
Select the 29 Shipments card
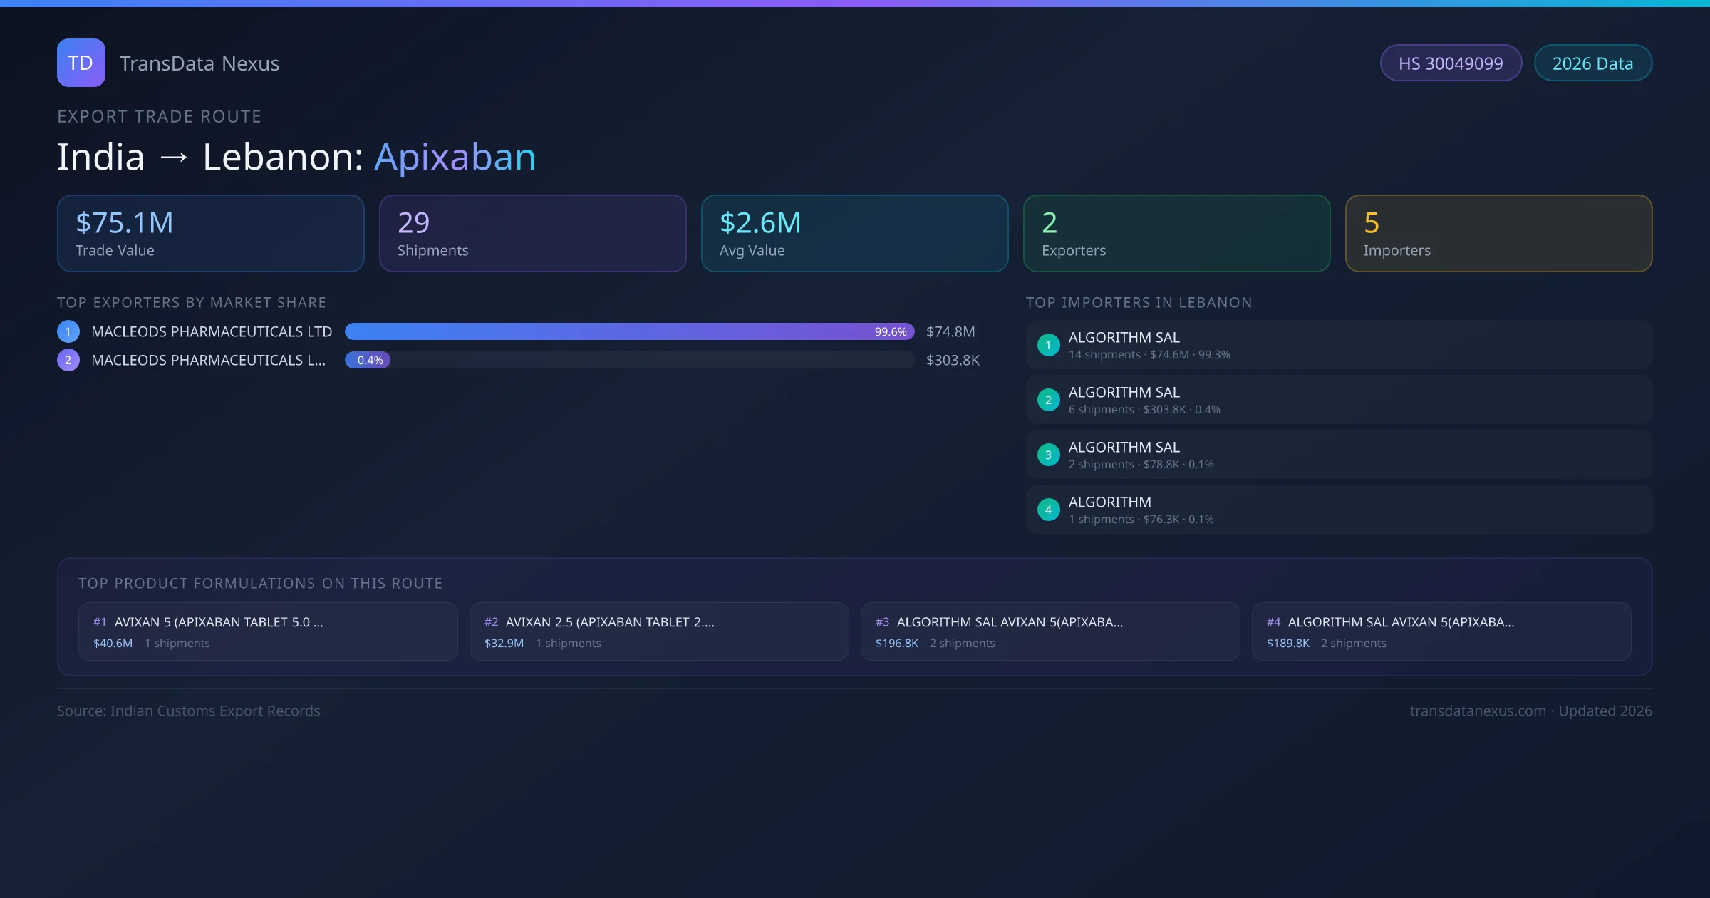(532, 234)
